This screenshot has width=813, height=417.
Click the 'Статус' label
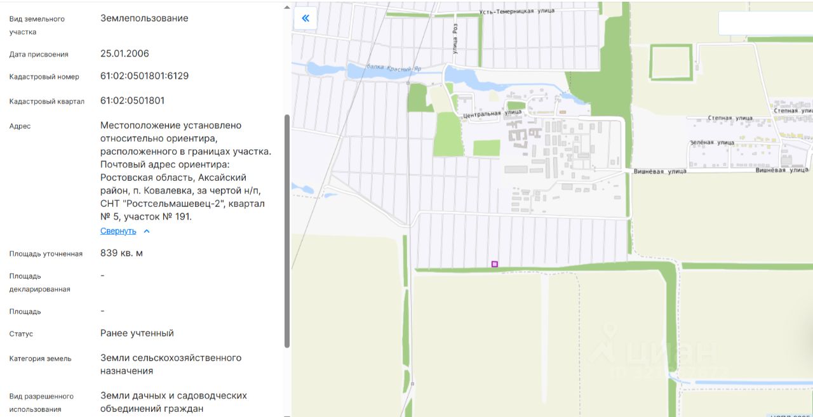click(x=21, y=334)
